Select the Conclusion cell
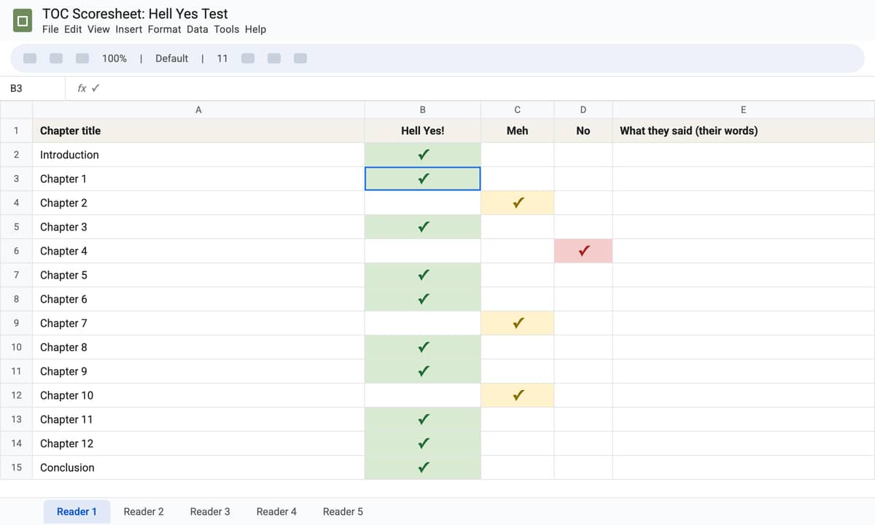This screenshot has height=525, width=875. [198, 467]
